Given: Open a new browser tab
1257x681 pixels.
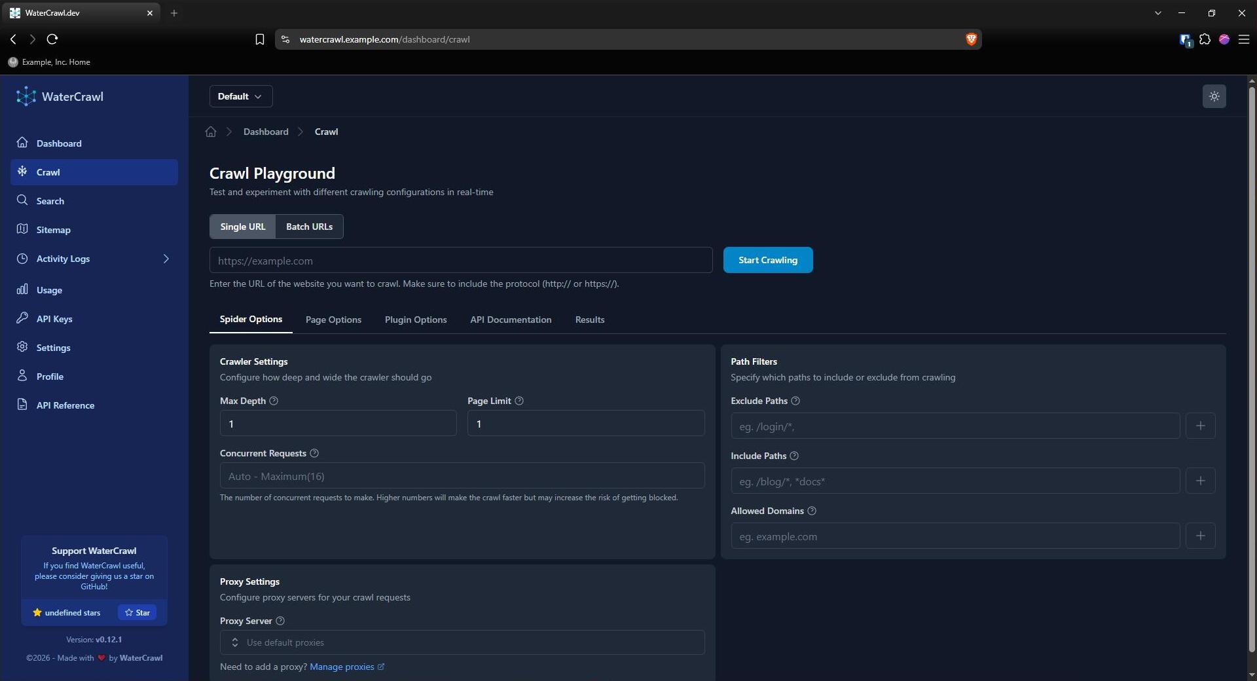Looking at the screenshot, I should tap(174, 13).
